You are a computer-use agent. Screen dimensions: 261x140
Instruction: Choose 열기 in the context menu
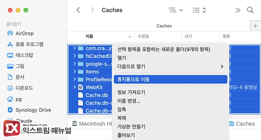(122, 58)
